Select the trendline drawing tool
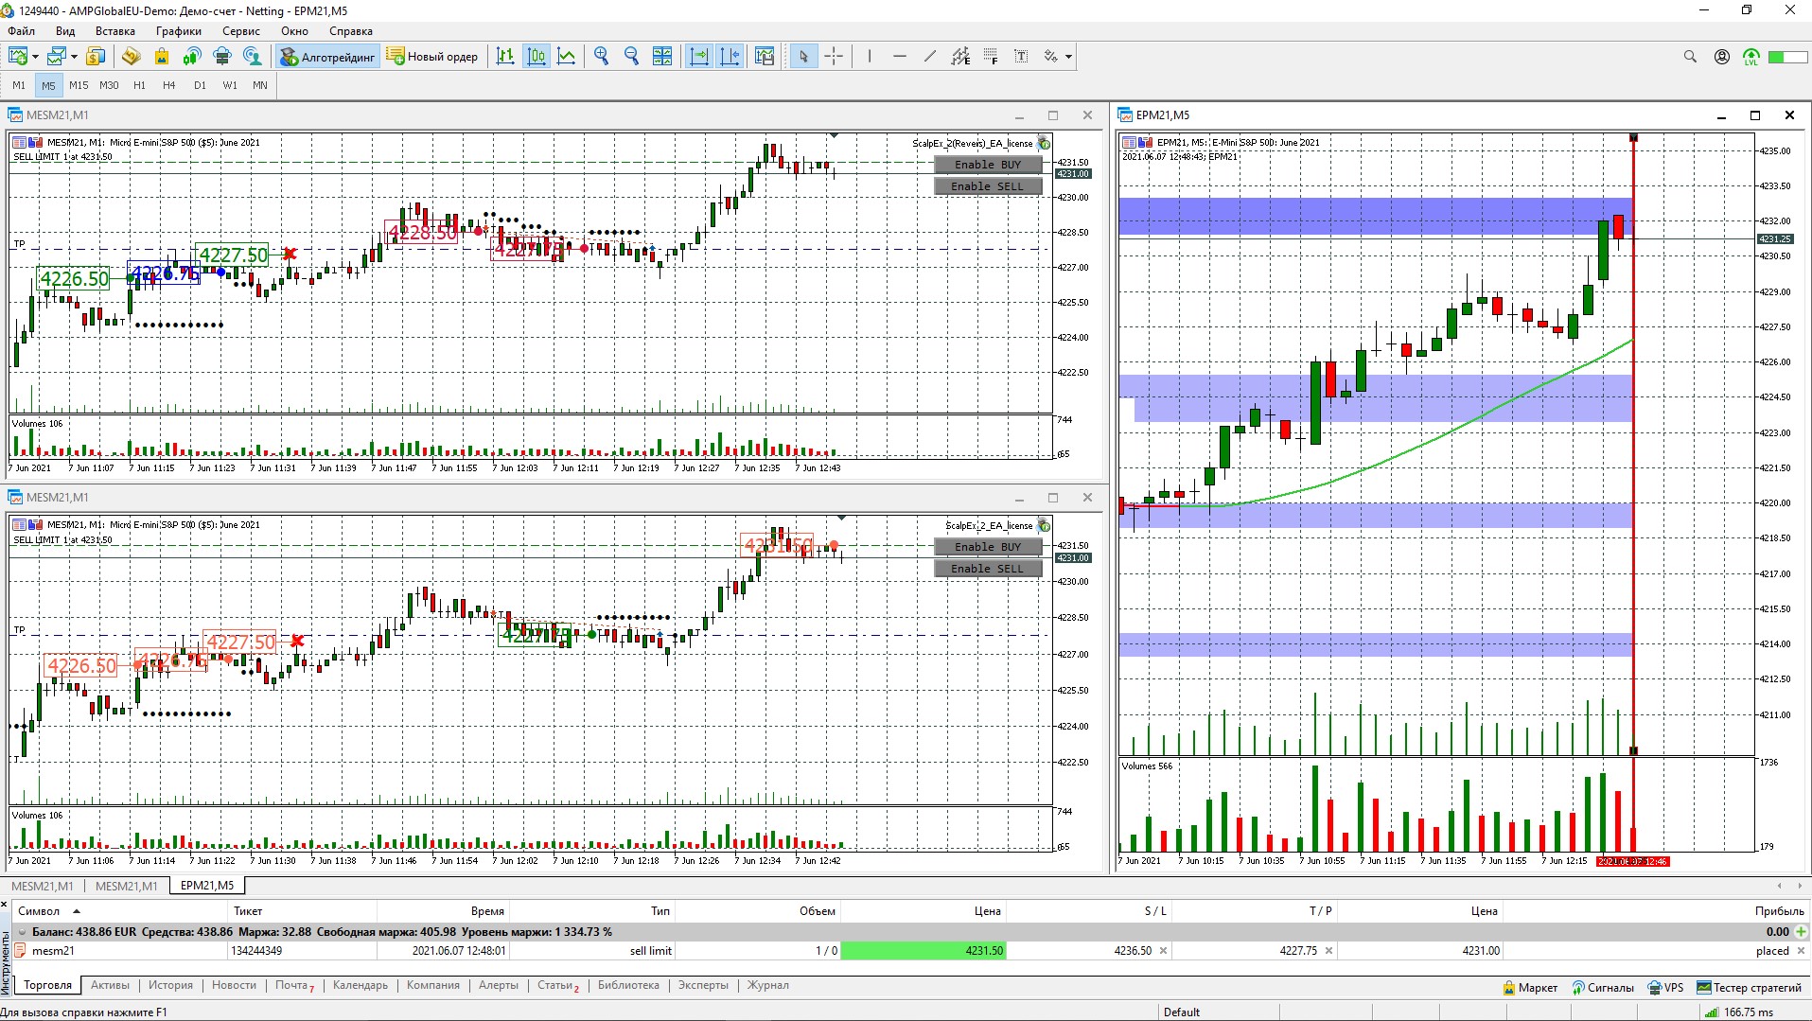Viewport: 1812px width, 1021px height. coord(930,57)
